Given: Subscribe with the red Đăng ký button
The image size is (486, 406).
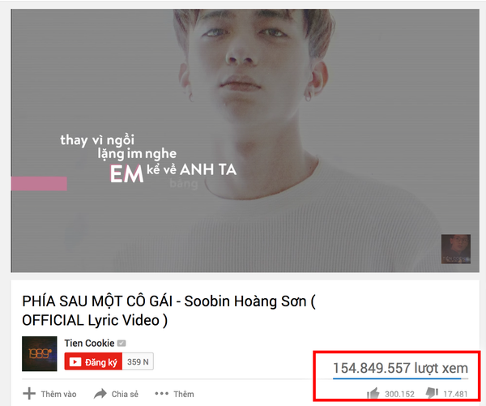Looking at the screenshot, I should 93,361.
